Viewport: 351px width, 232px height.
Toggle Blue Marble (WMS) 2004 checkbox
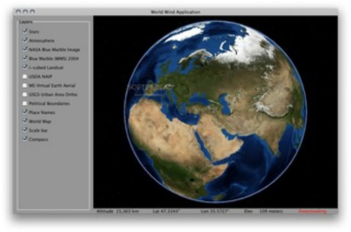pos(25,58)
